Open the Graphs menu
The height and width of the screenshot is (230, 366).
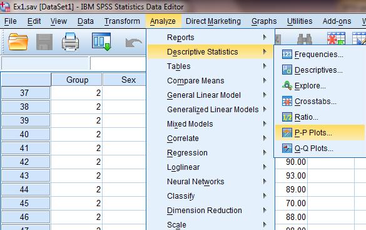click(264, 21)
